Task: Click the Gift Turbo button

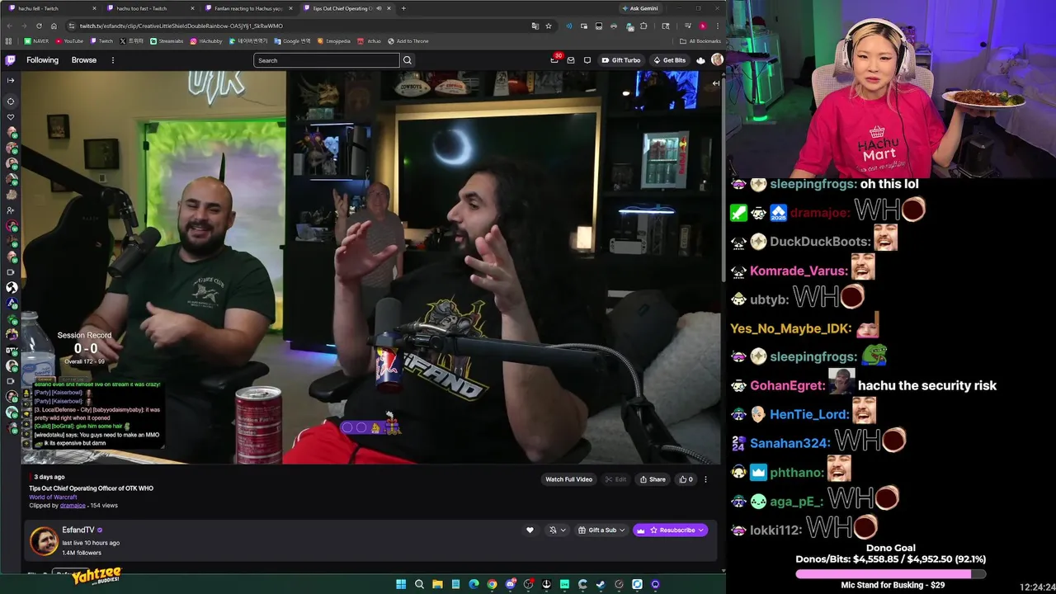Action: click(621, 60)
